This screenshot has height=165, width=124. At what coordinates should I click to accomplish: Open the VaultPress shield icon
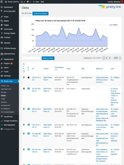[x=2, y=117]
